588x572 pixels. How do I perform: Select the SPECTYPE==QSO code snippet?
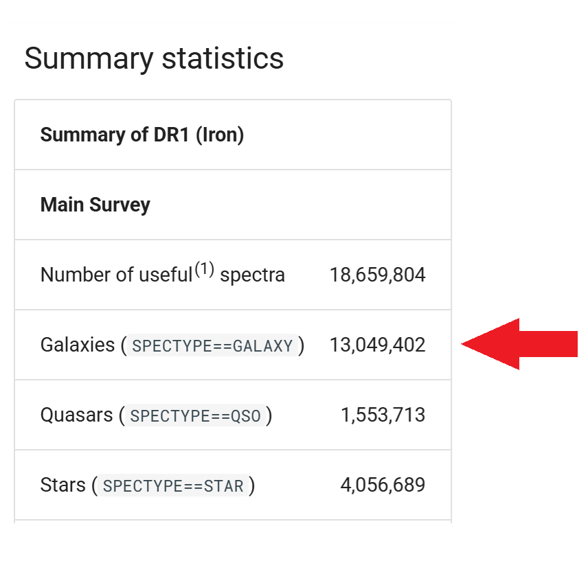click(x=194, y=416)
